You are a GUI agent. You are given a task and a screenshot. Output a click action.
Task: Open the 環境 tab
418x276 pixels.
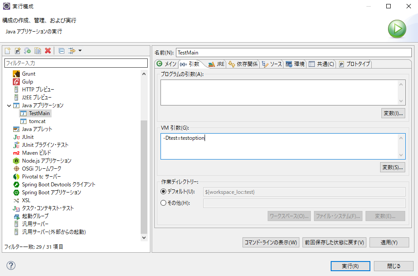pos(295,64)
